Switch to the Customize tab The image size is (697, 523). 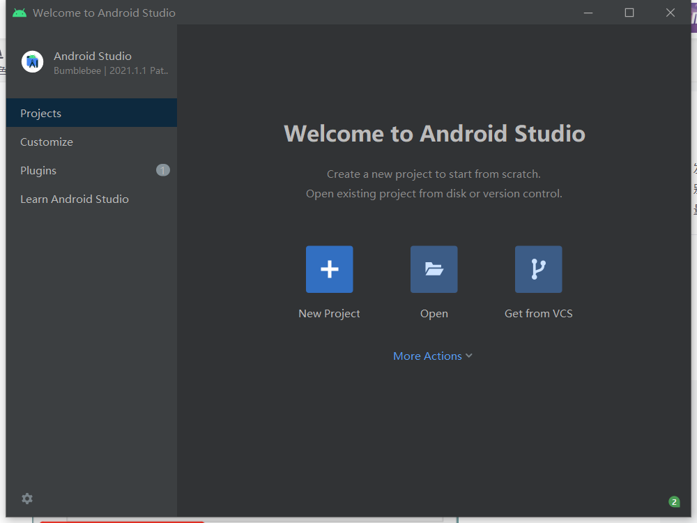(x=91, y=142)
